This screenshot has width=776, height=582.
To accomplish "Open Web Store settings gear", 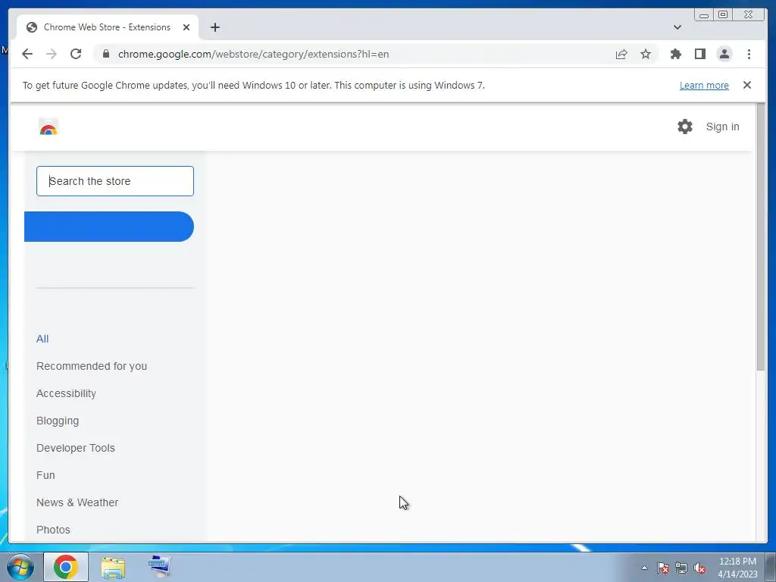I will tap(685, 127).
